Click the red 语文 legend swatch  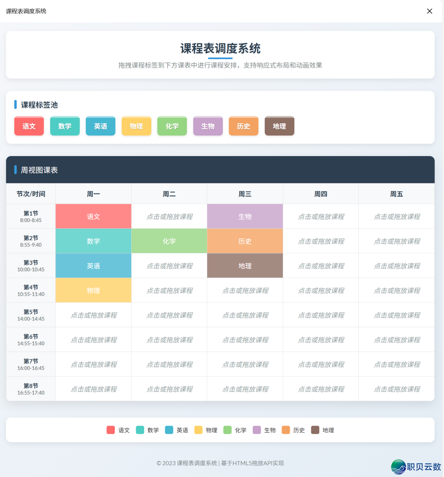(x=111, y=430)
